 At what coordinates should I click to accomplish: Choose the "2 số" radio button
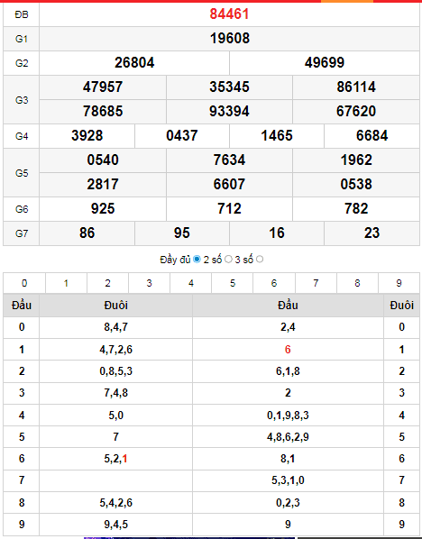228,260
